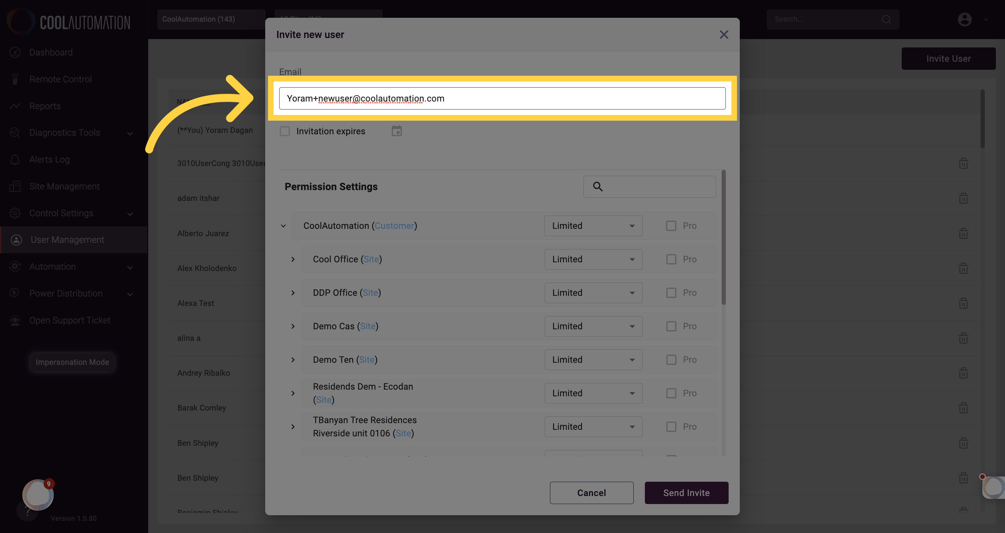Image resolution: width=1005 pixels, height=533 pixels.
Task: Open permission dropdown for Cool Office site
Action: (x=593, y=259)
